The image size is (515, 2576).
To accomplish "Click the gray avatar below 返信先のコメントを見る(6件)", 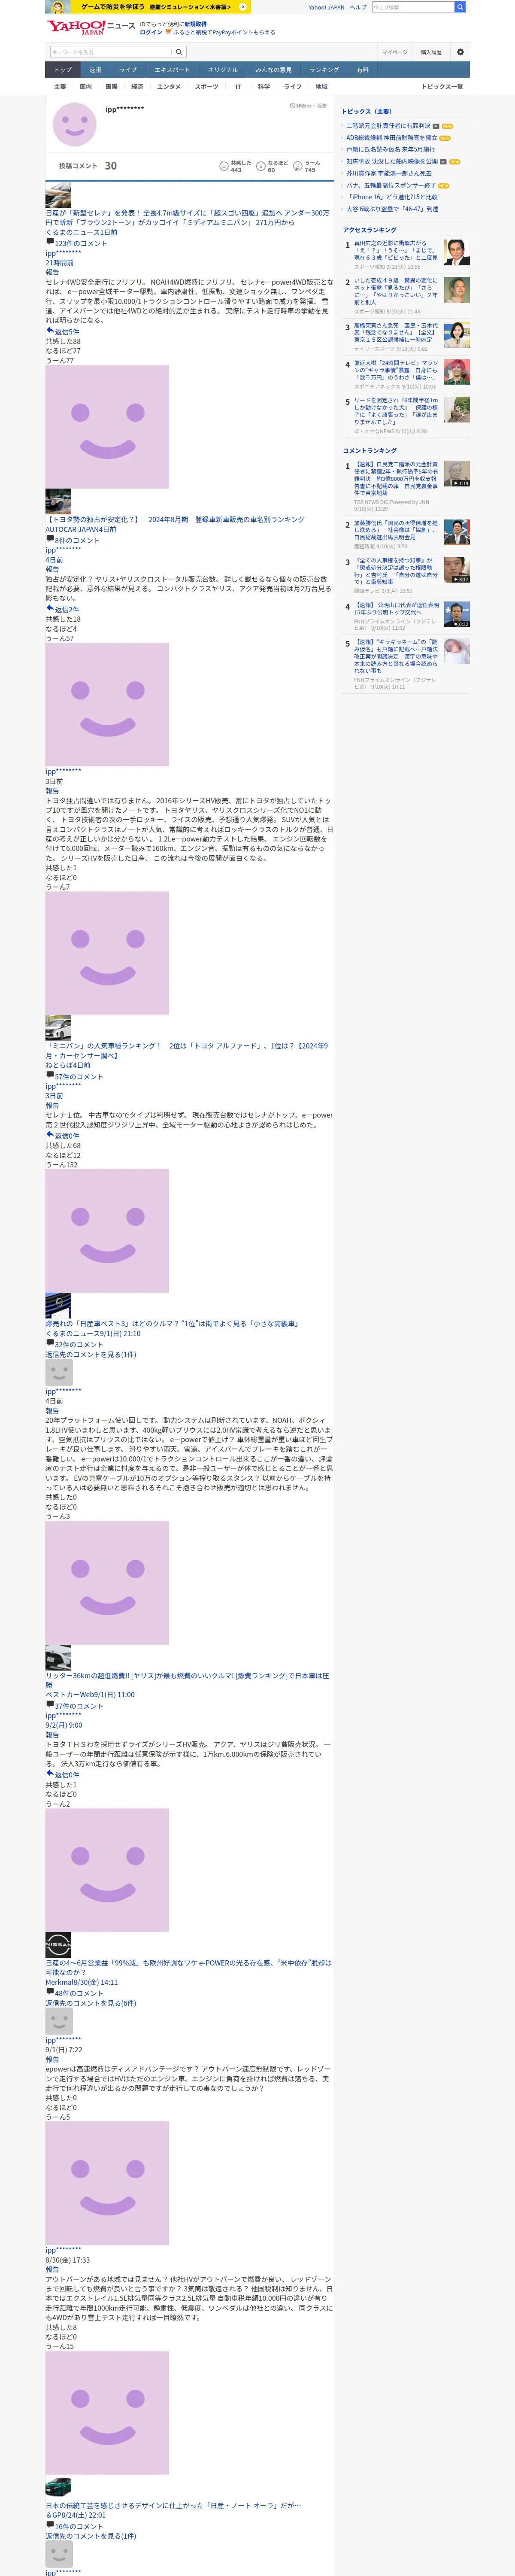I will click(59, 2021).
